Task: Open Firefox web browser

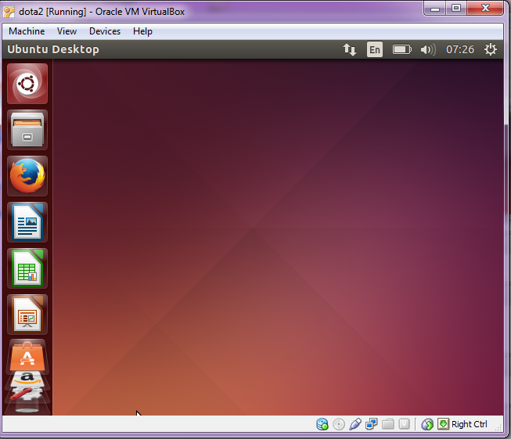Action: (27, 176)
